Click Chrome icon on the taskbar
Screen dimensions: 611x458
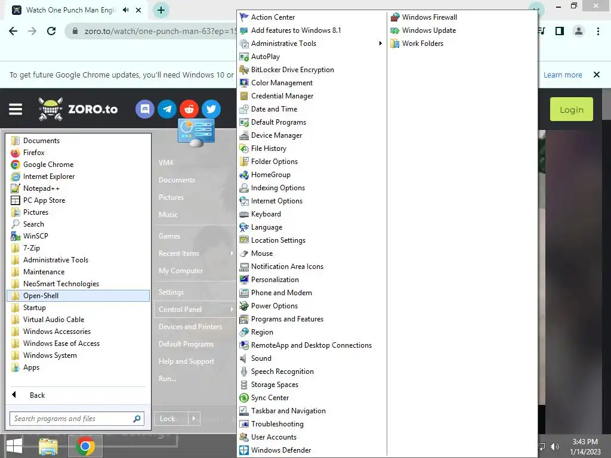[85, 446]
